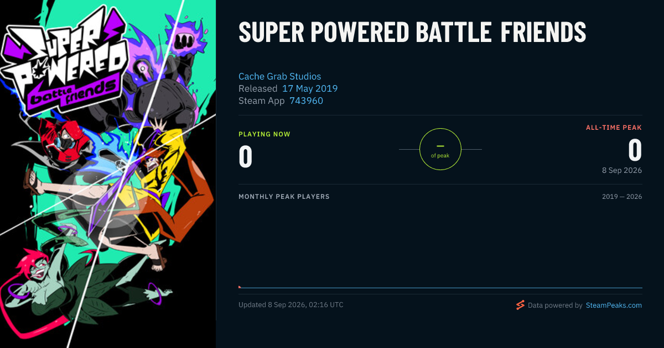Click the all-time peak value zero

[635, 150]
